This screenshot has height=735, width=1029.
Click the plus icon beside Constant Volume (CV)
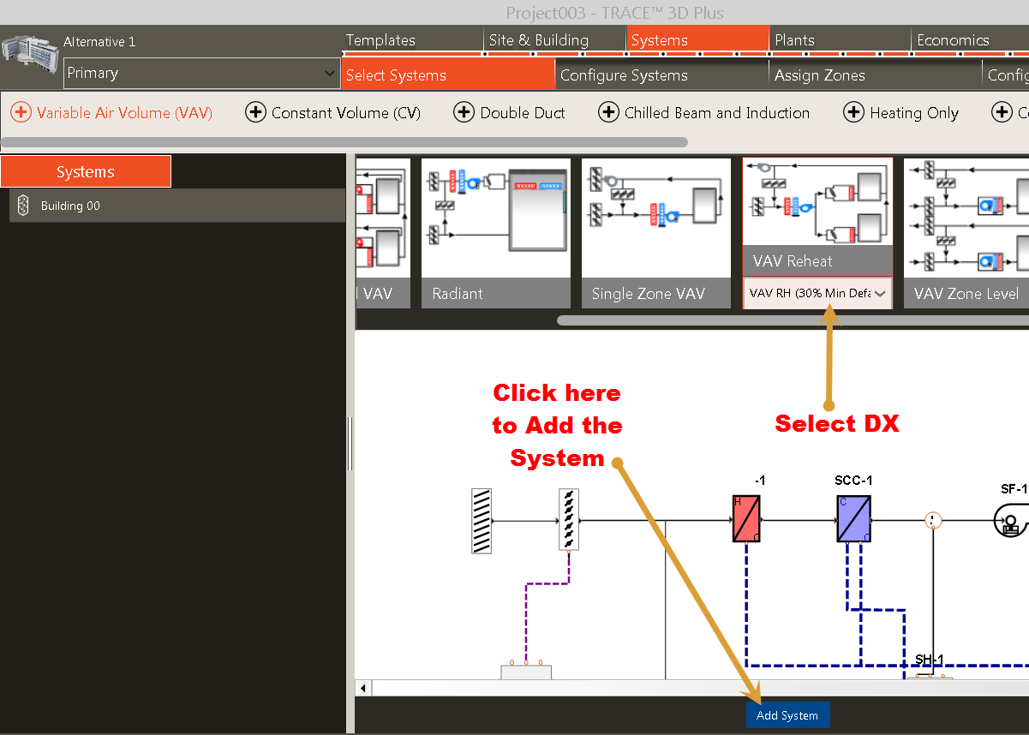point(255,112)
